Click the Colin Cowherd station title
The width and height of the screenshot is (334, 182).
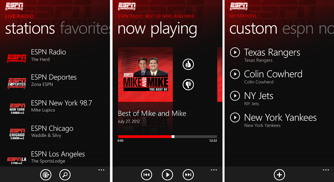tap(273, 74)
